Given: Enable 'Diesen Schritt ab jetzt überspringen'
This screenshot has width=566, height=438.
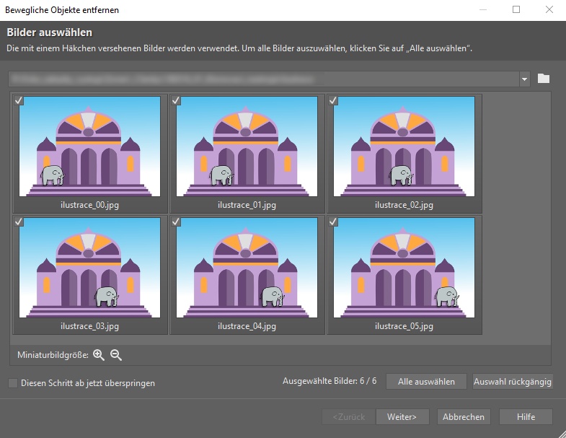Looking at the screenshot, I should click(x=13, y=383).
